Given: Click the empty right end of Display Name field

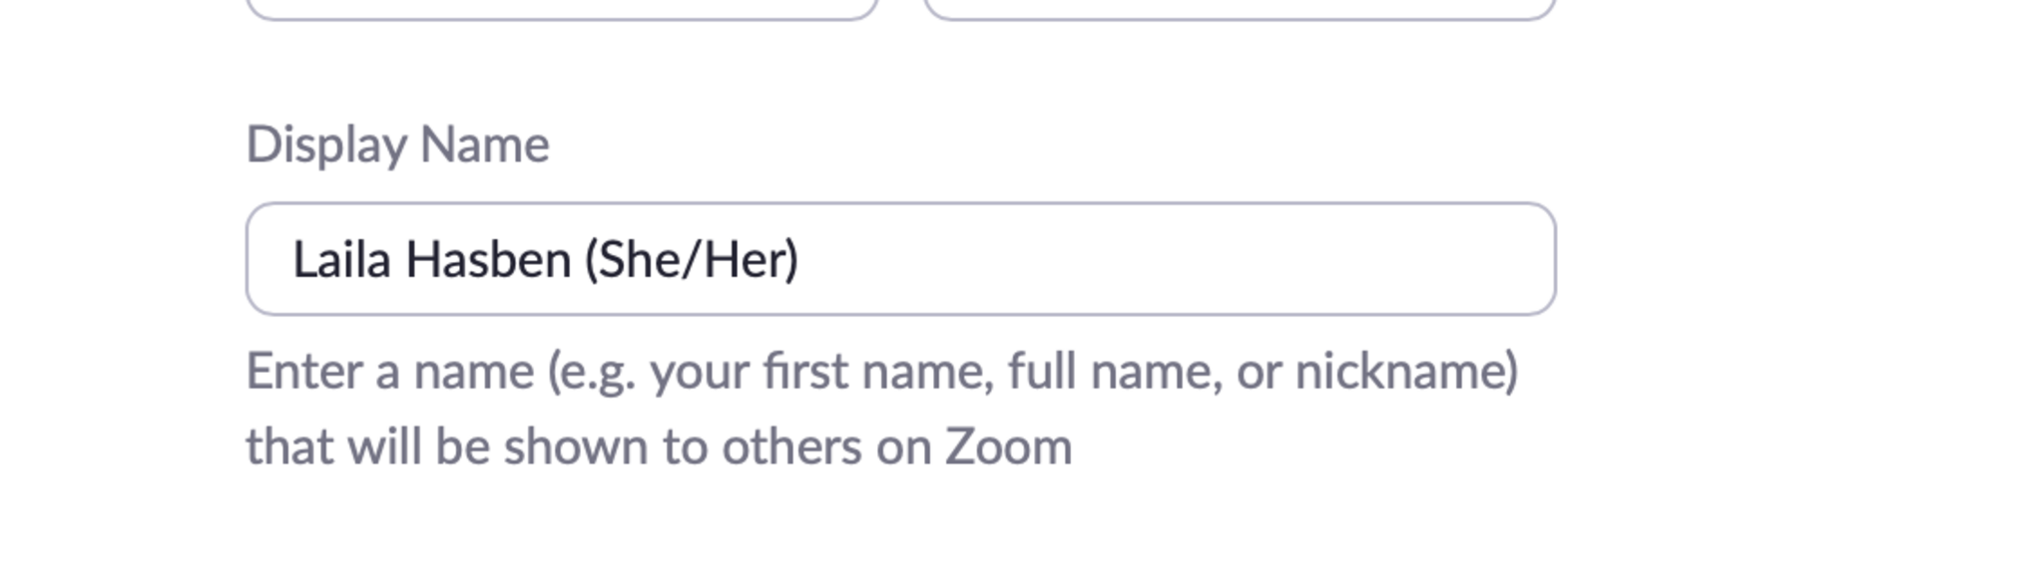Looking at the screenshot, I should (x=1397, y=260).
